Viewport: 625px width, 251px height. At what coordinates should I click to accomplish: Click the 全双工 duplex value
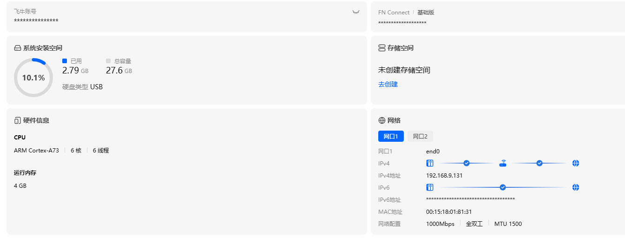[474, 224]
